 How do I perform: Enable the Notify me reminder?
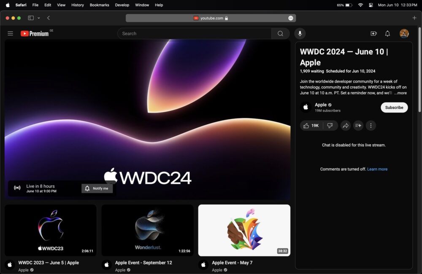97,188
